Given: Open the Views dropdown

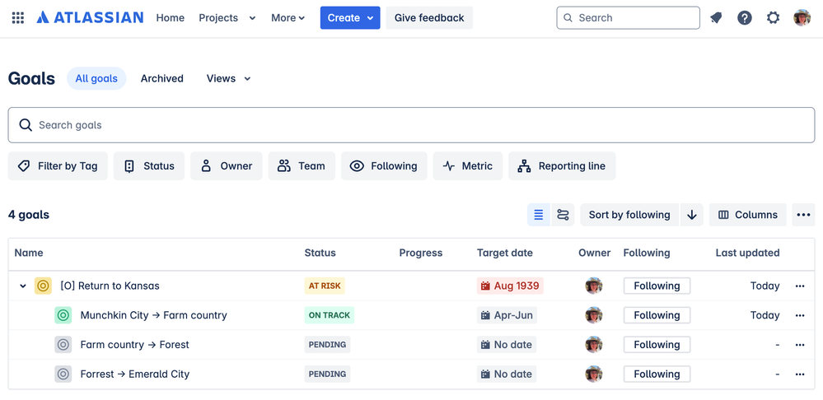Looking at the screenshot, I should (x=228, y=79).
